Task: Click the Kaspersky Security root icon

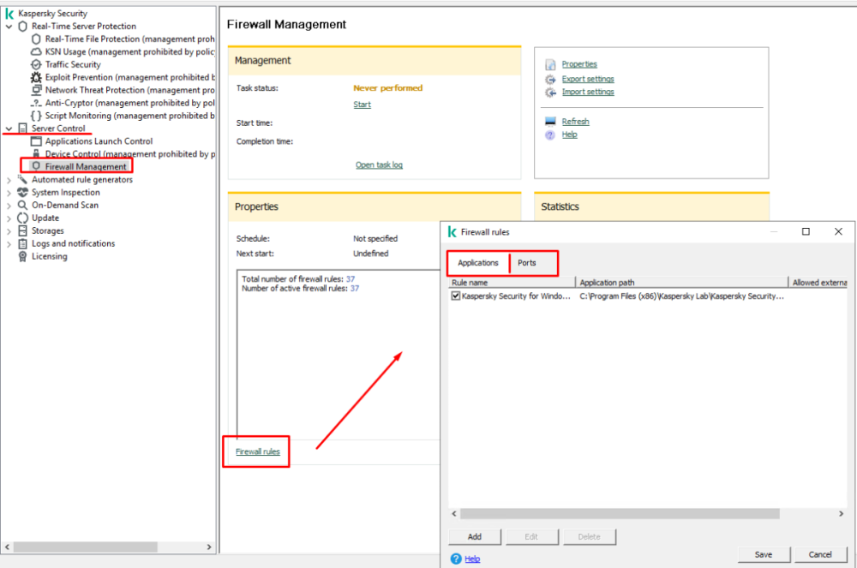Action: pyautogui.click(x=9, y=13)
